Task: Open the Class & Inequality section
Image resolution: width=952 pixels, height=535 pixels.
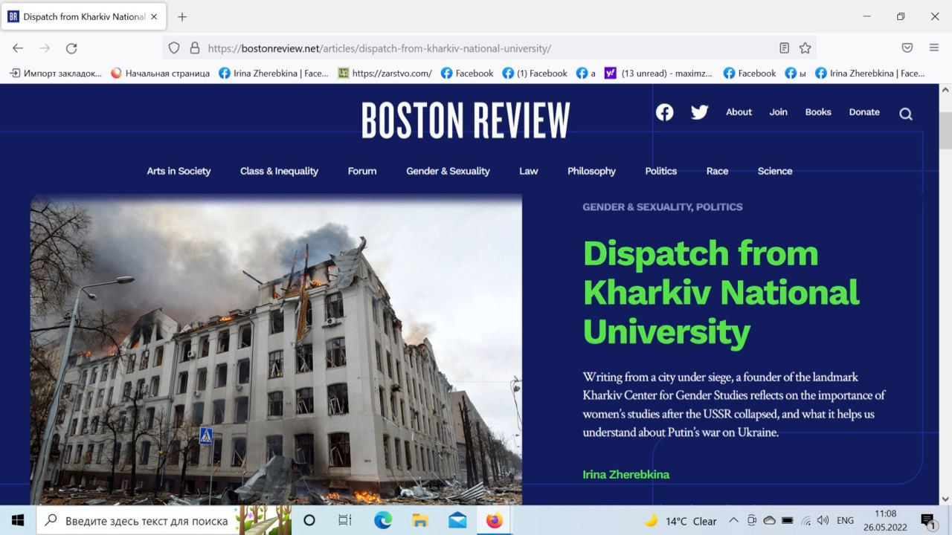Action: (x=279, y=171)
